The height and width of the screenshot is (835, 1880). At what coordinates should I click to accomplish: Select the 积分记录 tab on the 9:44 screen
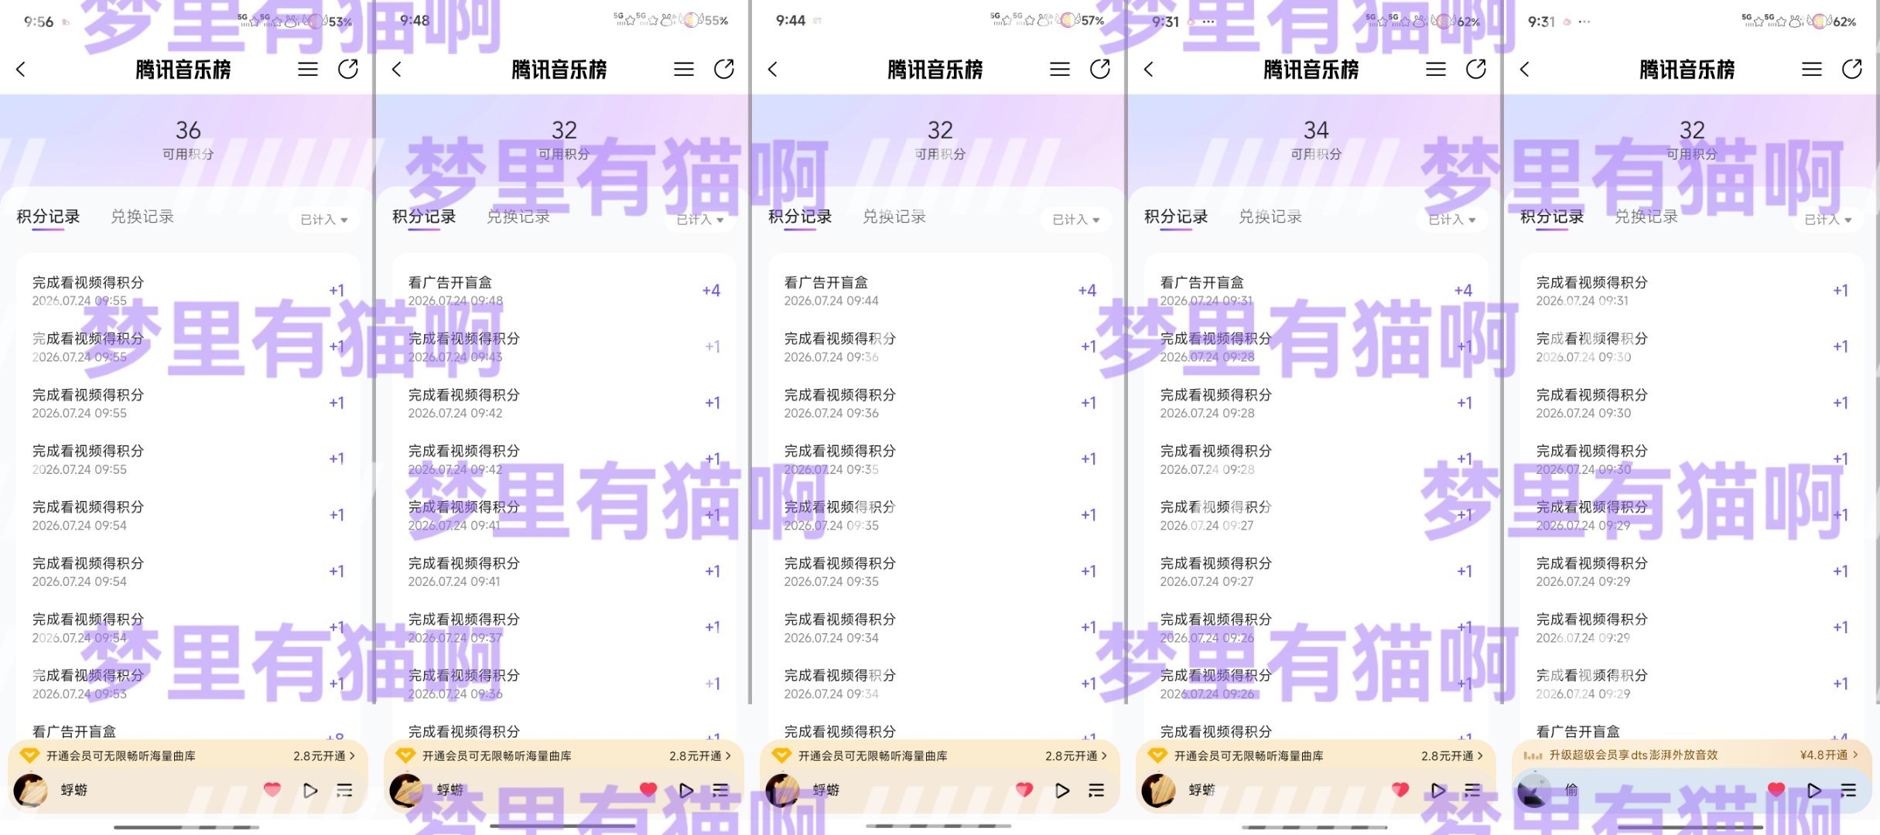click(x=800, y=216)
